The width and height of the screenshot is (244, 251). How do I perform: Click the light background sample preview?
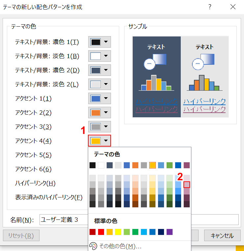[205, 77]
